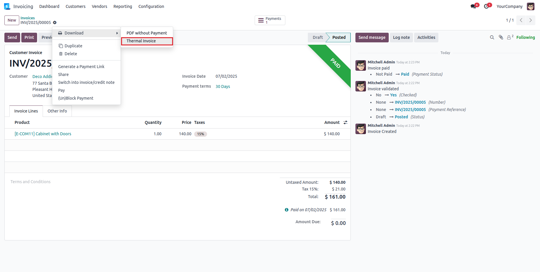The width and height of the screenshot is (540, 272).
Task: Open the Activities button in chatter
Action: [x=426, y=37]
